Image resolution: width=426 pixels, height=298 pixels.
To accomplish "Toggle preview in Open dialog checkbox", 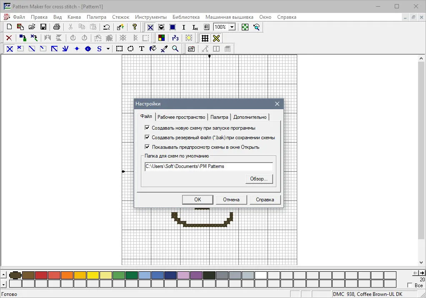I will pos(147,147).
